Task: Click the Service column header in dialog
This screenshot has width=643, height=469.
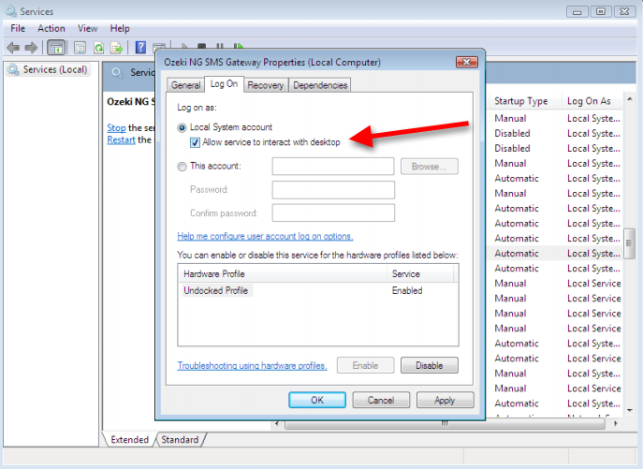Action: click(x=421, y=273)
